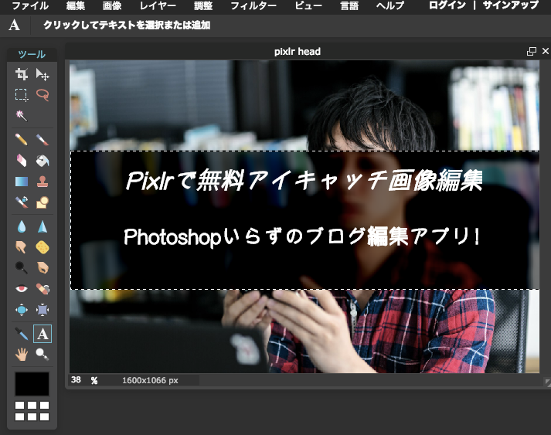Open the ファイル menu
The width and height of the screenshot is (551, 435).
coord(30,5)
